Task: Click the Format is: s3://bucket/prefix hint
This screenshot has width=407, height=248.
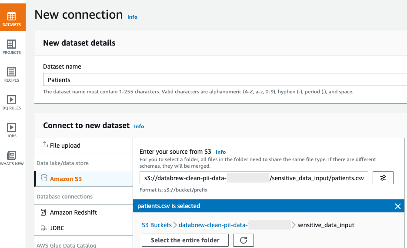Action: 173,190
